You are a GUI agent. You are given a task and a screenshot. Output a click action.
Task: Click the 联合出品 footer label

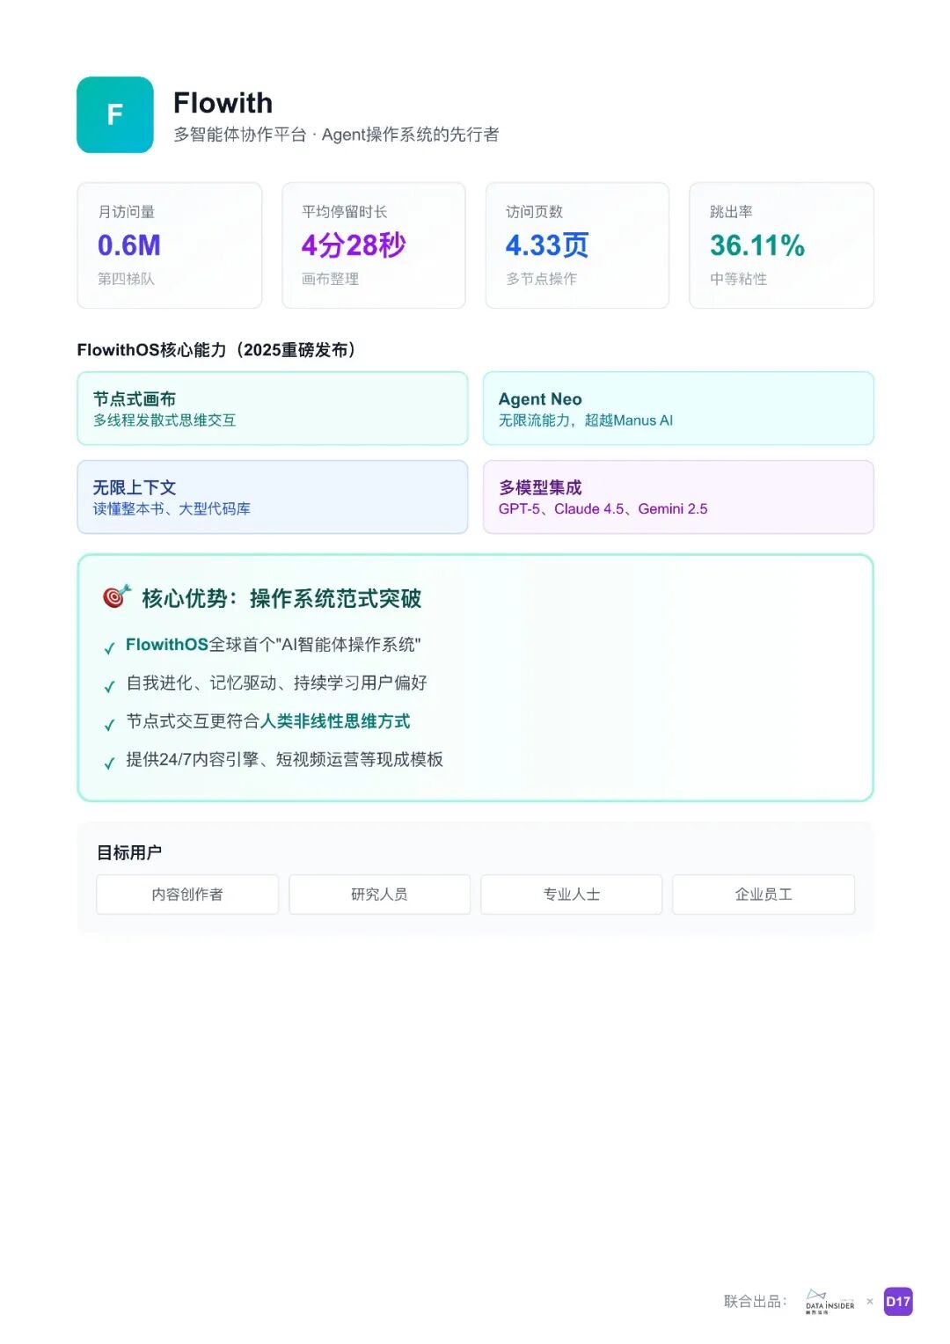[756, 1302]
